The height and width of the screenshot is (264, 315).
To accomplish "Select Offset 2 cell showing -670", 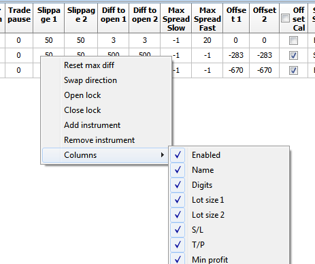I will pyautogui.click(x=265, y=70).
